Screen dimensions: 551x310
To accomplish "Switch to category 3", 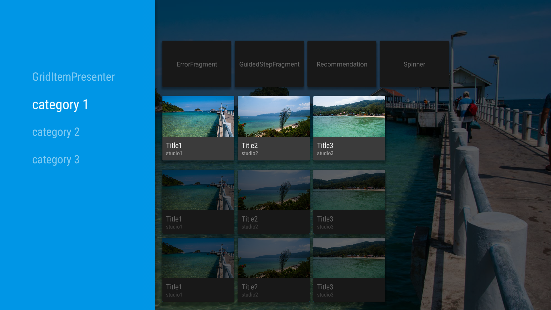I will pyautogui.click(x=56, y=160).
